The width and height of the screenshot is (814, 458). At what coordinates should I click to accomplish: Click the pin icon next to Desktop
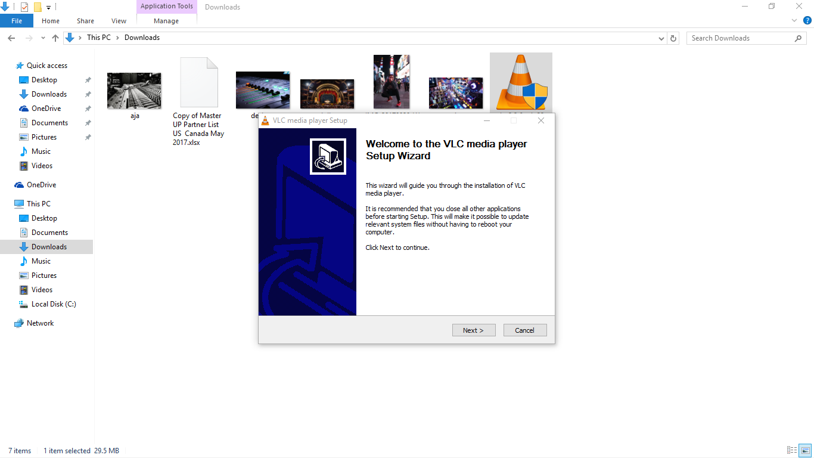pyautogui.click(x=88, y=80)
